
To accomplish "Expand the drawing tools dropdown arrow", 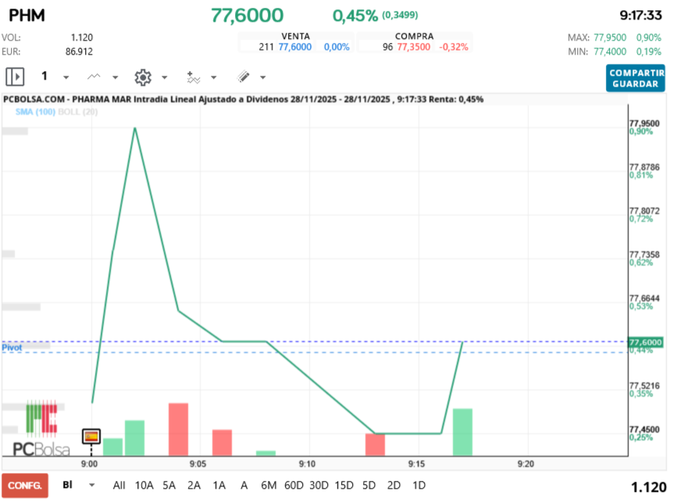I will point(262,77).
